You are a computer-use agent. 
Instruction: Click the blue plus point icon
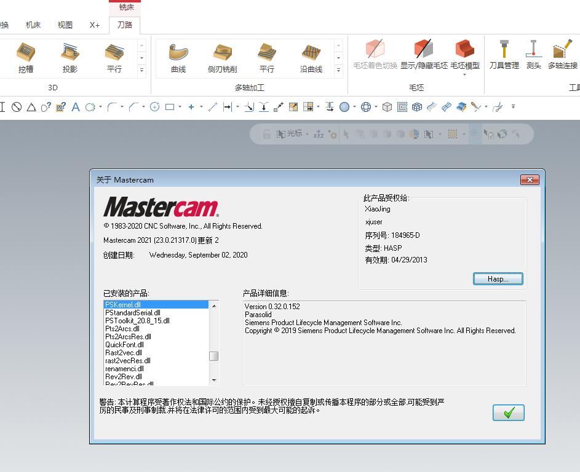click(191, 107)
